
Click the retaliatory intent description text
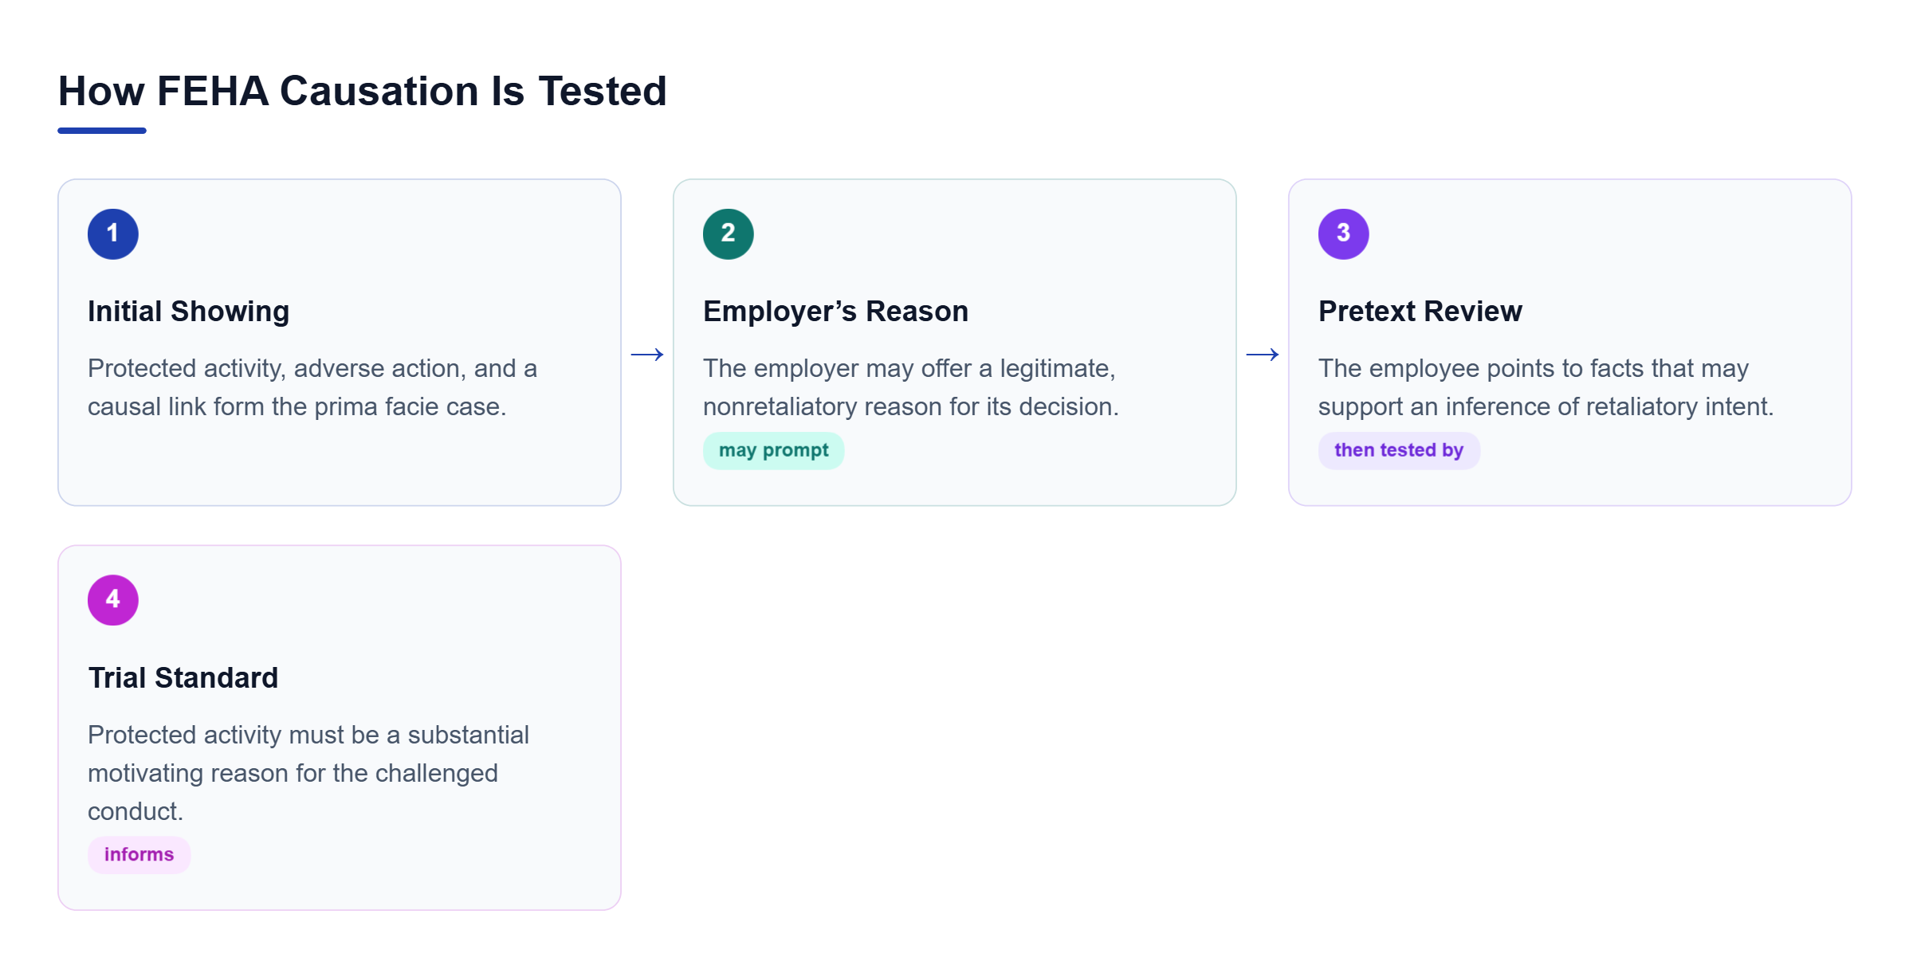point(1546,387)
